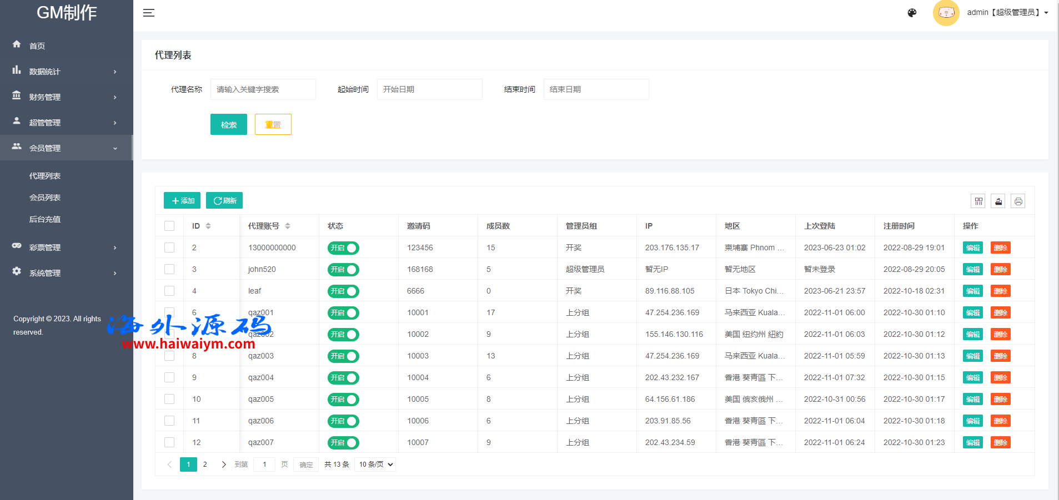Screen dimensions: 1059x500
Task: Sort table by ID column arrows
Action: [208, 226]
